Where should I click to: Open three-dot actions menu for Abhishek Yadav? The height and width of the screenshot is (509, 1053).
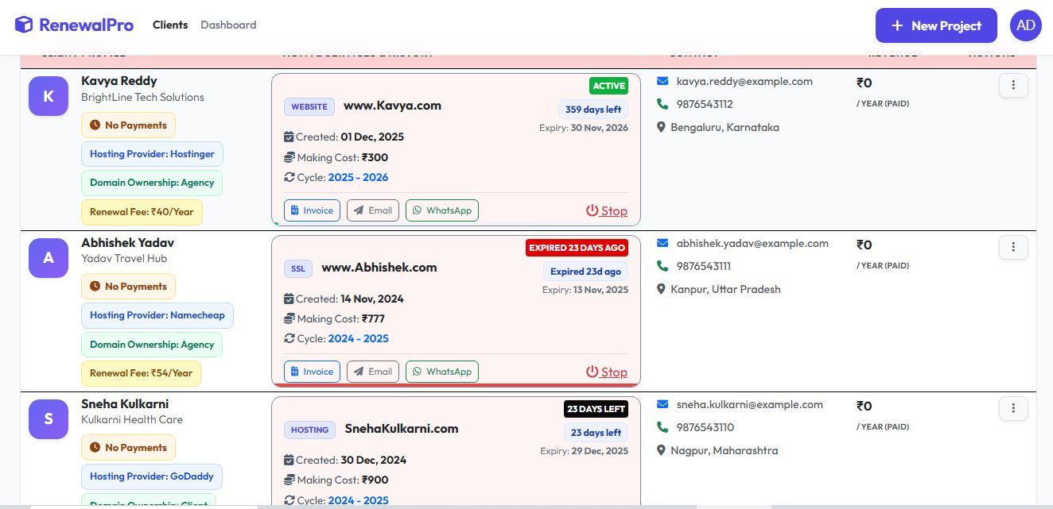[1012, 247]
